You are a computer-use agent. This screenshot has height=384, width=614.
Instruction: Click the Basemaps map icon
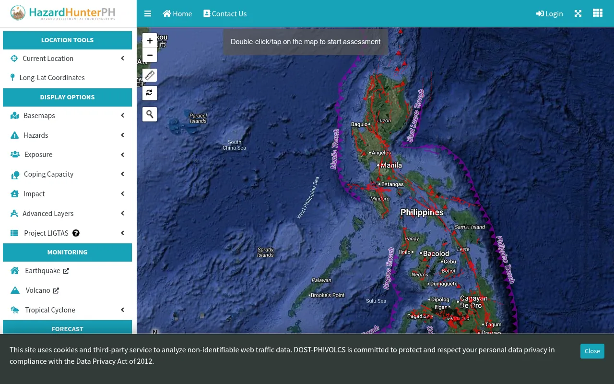coord(15,116)
